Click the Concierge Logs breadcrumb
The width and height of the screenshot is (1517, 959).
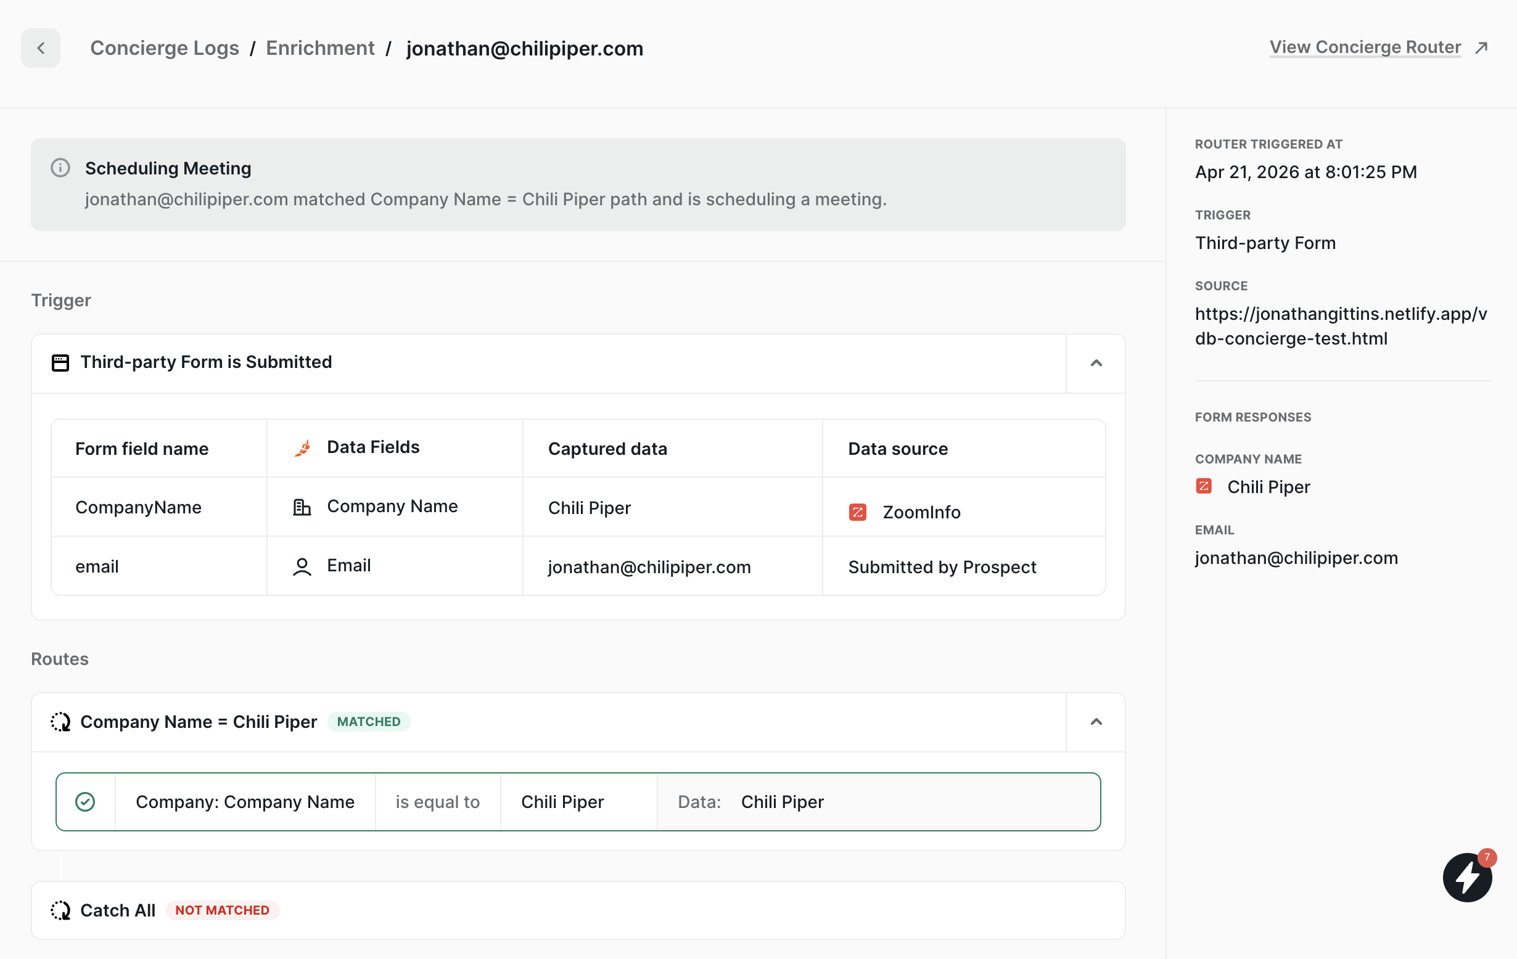(x=165, y=47)
